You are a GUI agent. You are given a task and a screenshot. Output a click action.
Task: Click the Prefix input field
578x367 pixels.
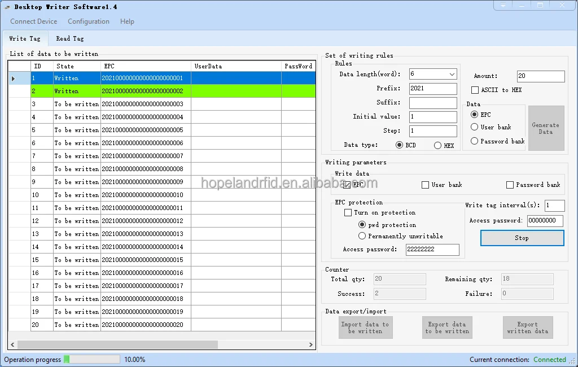pyautogui.click(x=432, y=89)
